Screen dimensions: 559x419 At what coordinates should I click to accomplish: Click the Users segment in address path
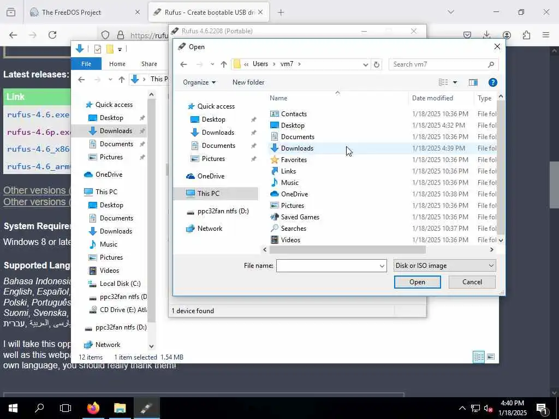tap(260, 64)
